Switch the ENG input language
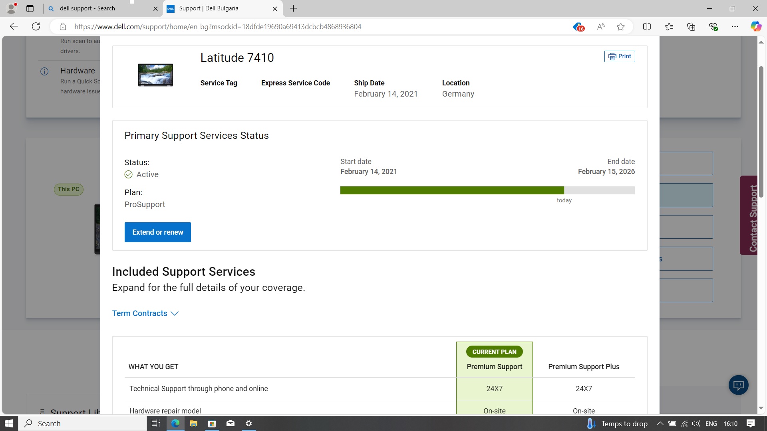This screenshot has height=431, width=767. 711,423
